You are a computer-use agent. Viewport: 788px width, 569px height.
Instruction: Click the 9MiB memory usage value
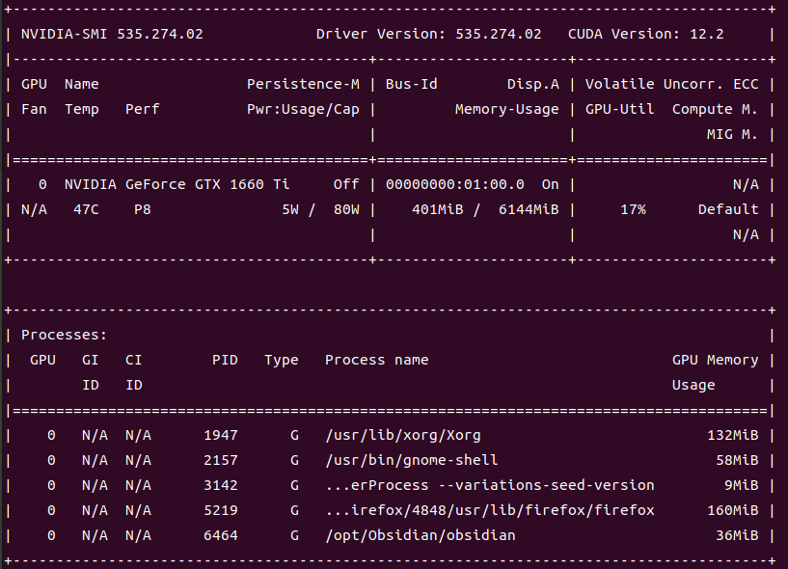[x=741, y=485]
